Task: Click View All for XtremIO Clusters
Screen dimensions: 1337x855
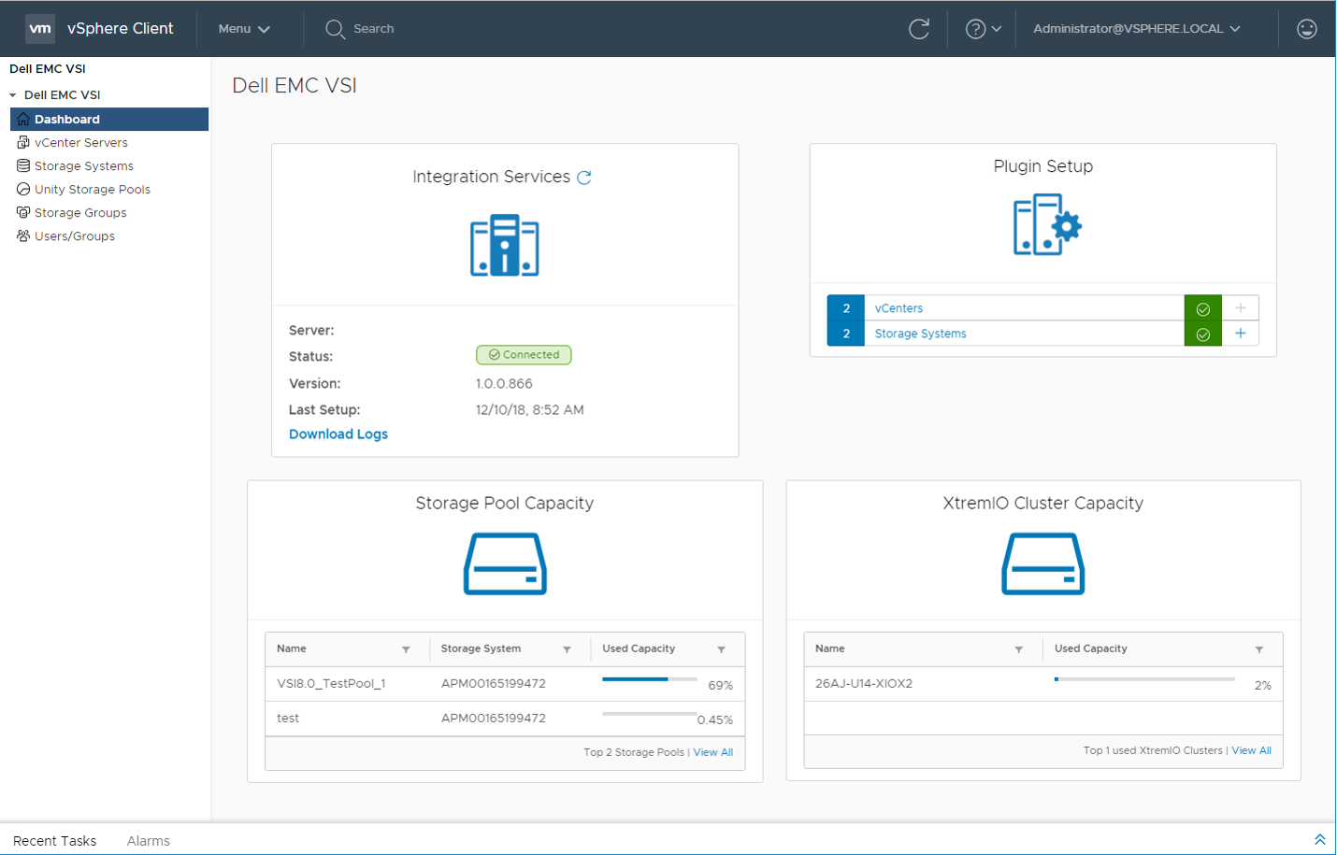Action: tap(1252, 750)
